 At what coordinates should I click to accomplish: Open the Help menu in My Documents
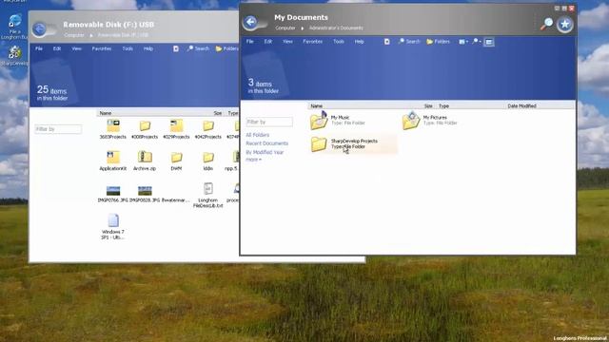coord(360,42)
